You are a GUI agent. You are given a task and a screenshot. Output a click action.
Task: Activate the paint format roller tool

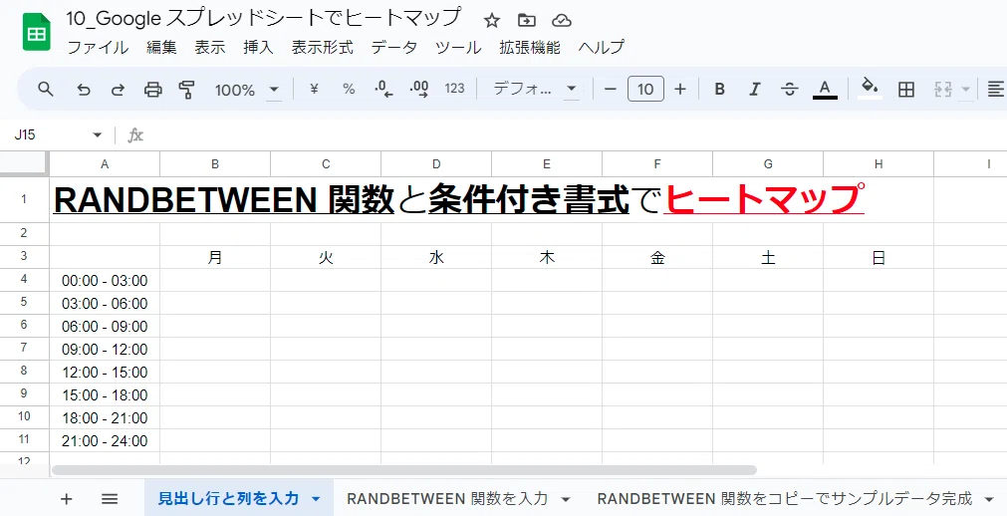187,90
